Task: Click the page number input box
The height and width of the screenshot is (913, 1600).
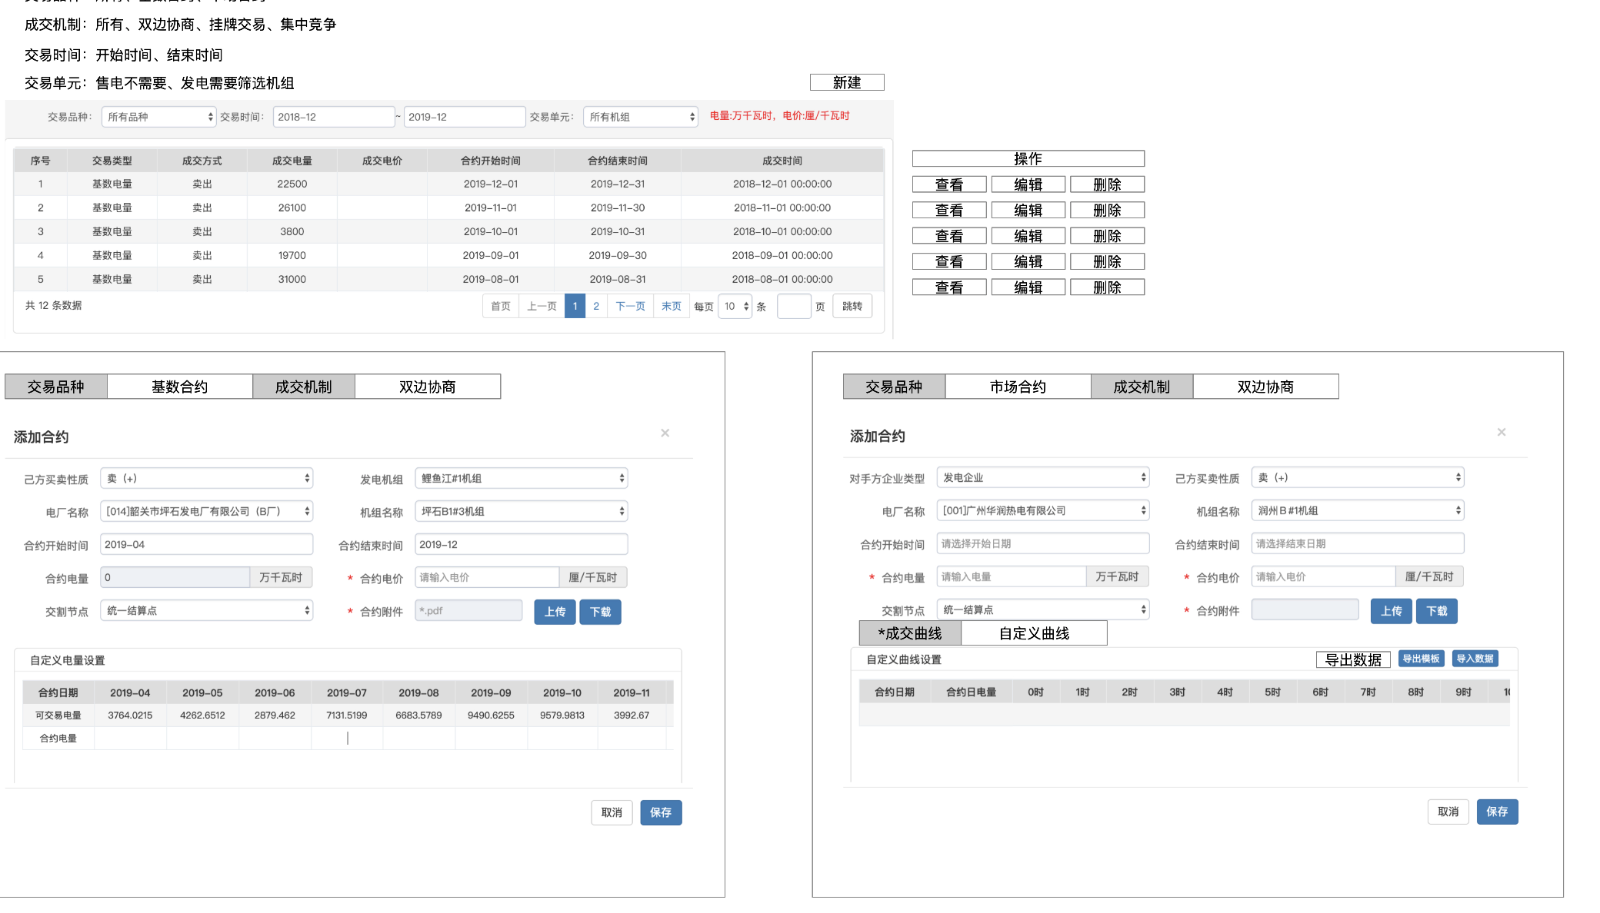Action: [794, 306]
